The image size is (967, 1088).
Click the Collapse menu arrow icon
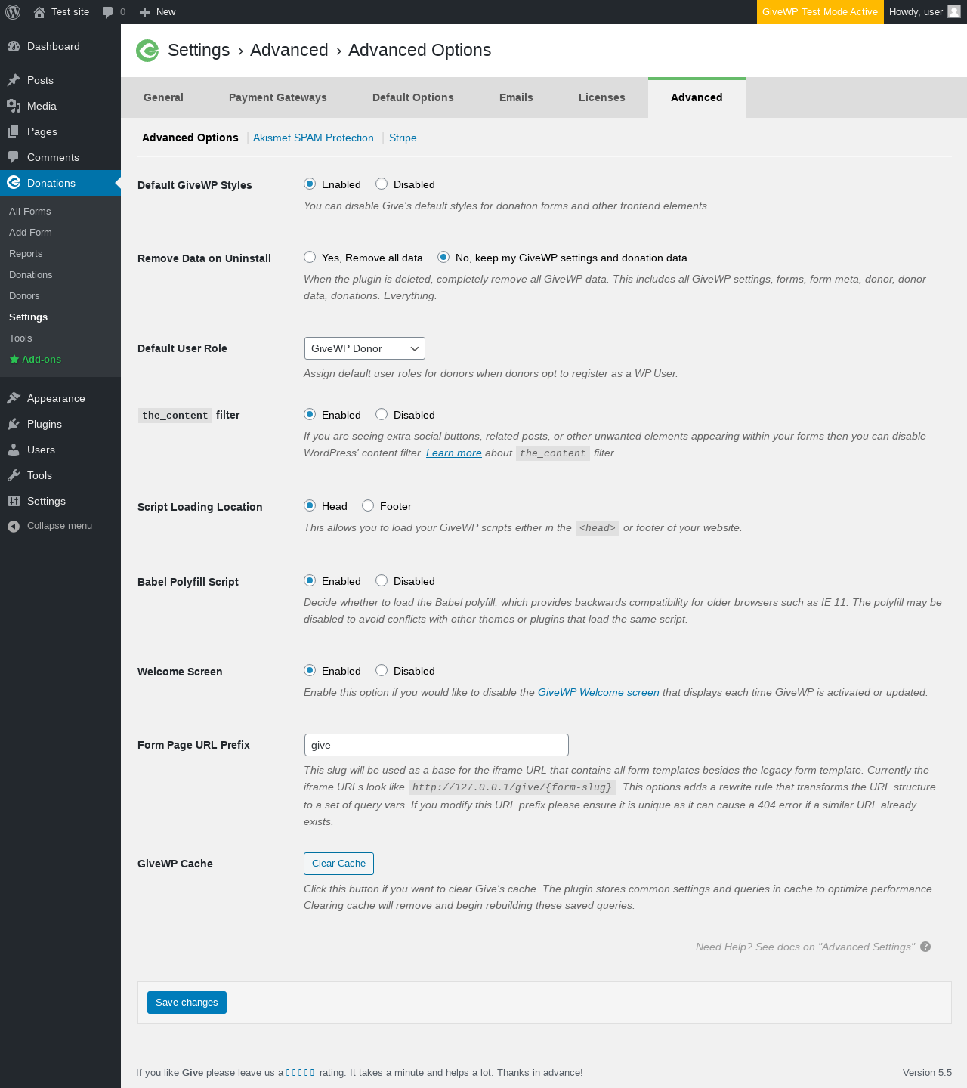(x=14, y=526)
